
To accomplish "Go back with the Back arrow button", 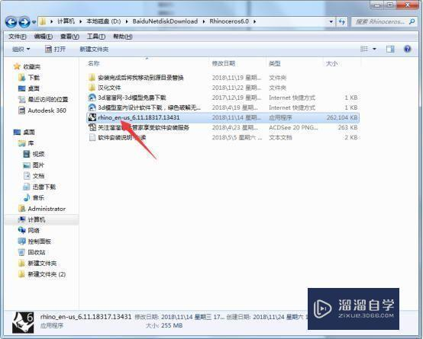I will click(x=11, y=22).
